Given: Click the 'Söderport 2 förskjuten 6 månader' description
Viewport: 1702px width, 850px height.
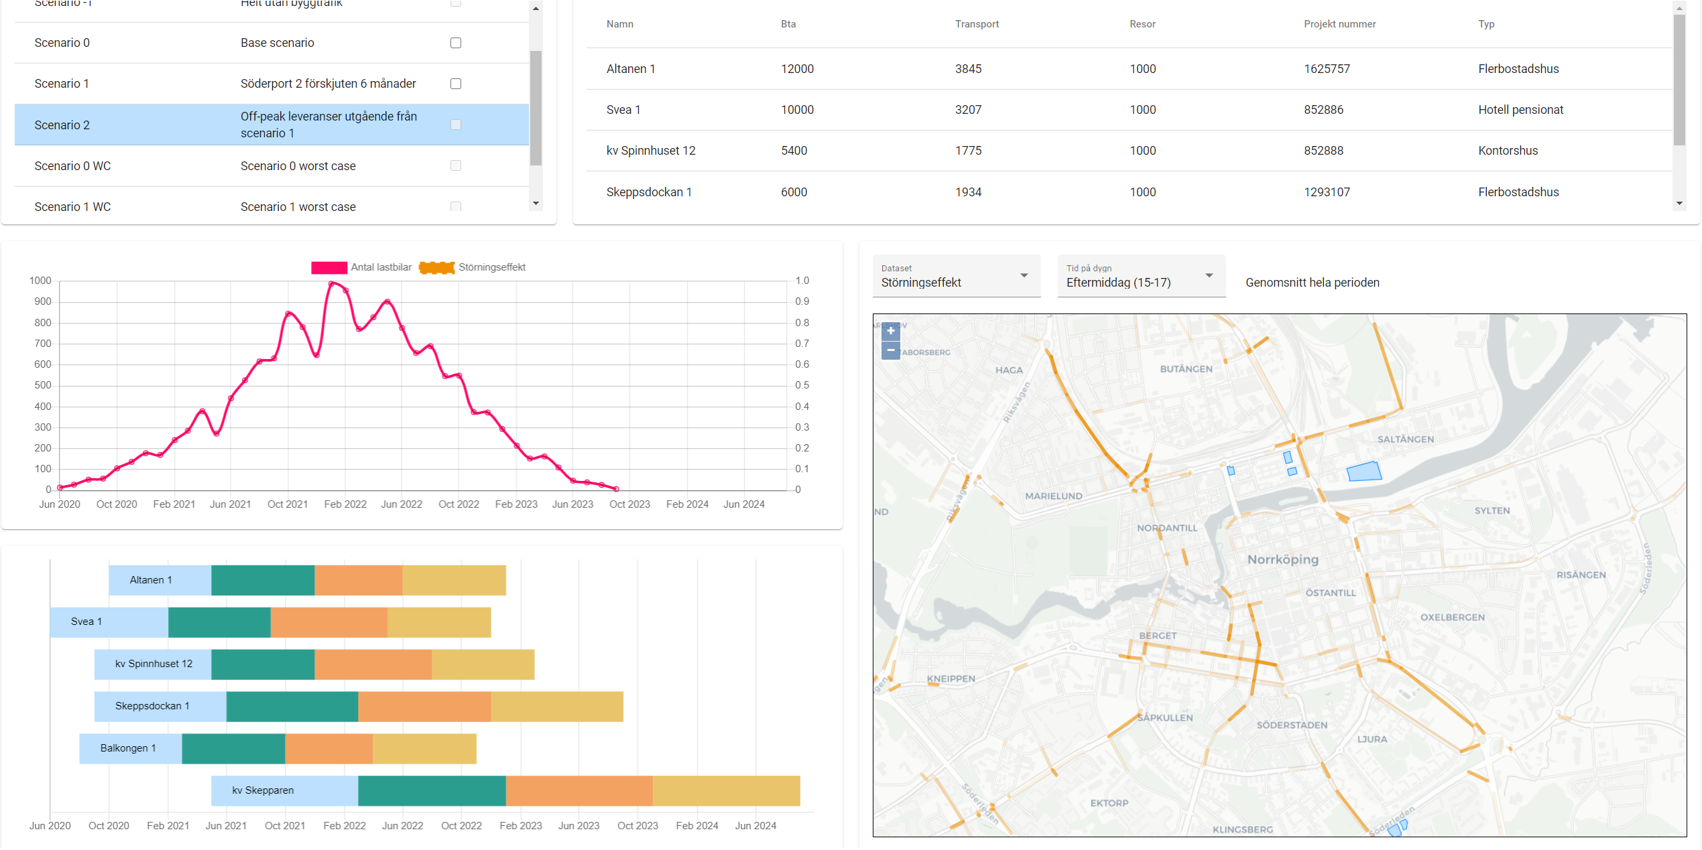Looking at the screenshot, I should 328,84.
